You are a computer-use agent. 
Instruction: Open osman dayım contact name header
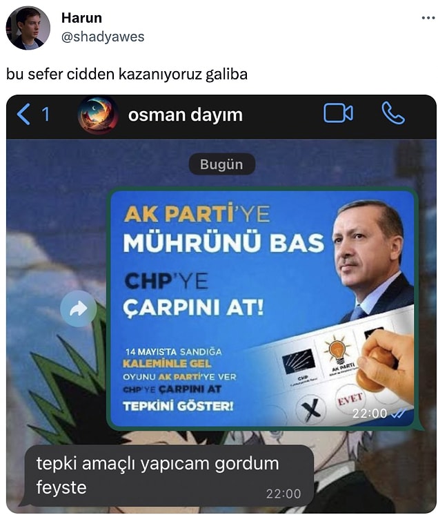(185, 115)
